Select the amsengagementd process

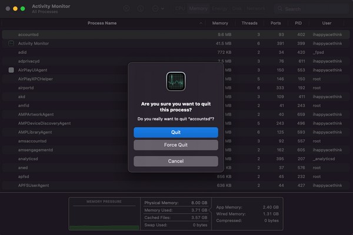click(x=35, y=150)
